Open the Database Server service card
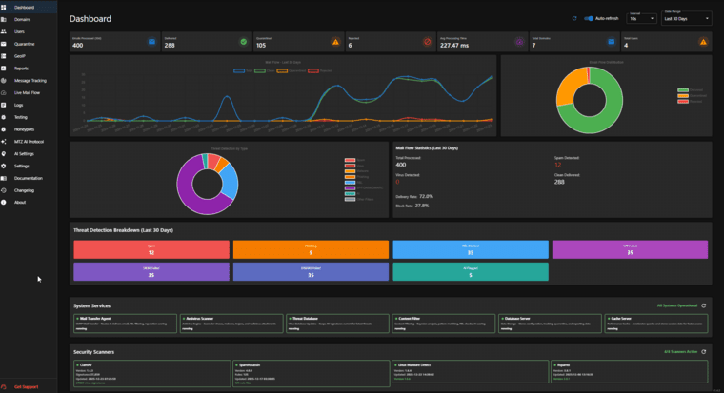 (550, 324)
